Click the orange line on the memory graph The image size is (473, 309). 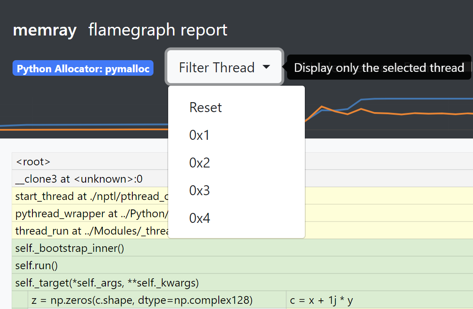[411, 114]
